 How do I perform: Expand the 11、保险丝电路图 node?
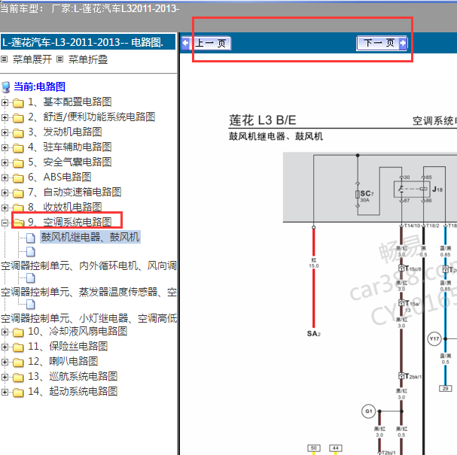(x=5, y=347)
